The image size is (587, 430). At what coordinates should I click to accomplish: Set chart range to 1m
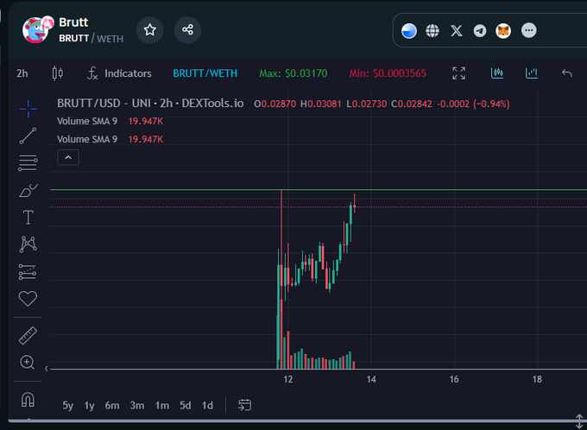point(162,406)
